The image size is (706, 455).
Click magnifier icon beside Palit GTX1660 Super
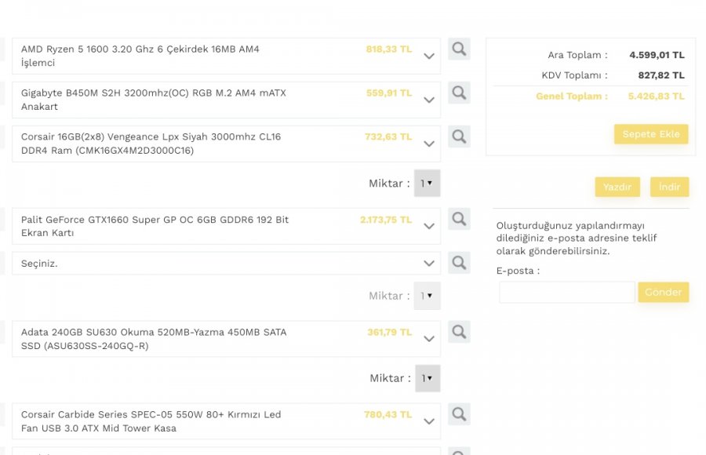(459, 219)
